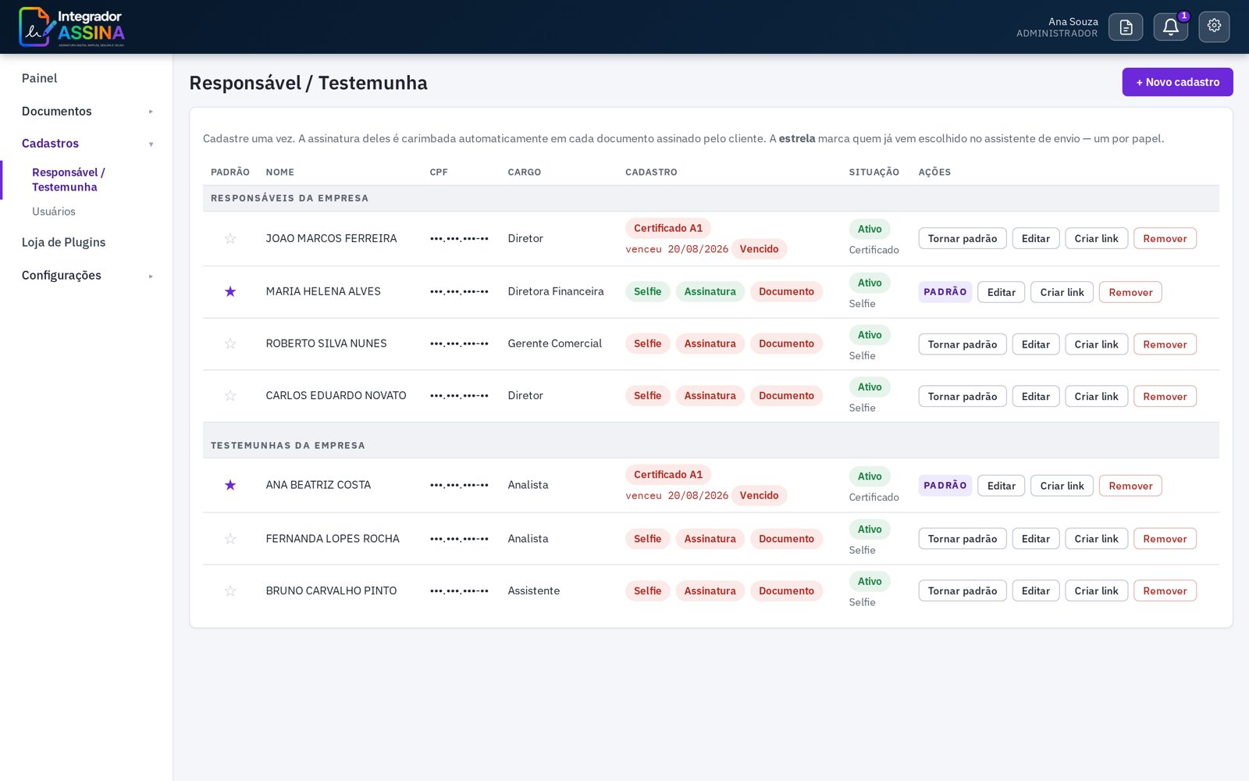Click Certificado A1 badge for Joao Marcos
This screenshot has width=1249, height=781.
668,228
